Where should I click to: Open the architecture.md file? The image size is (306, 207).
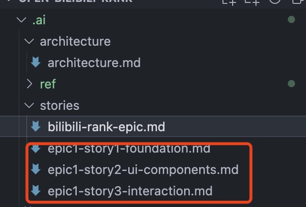click(x=94, y=63)
